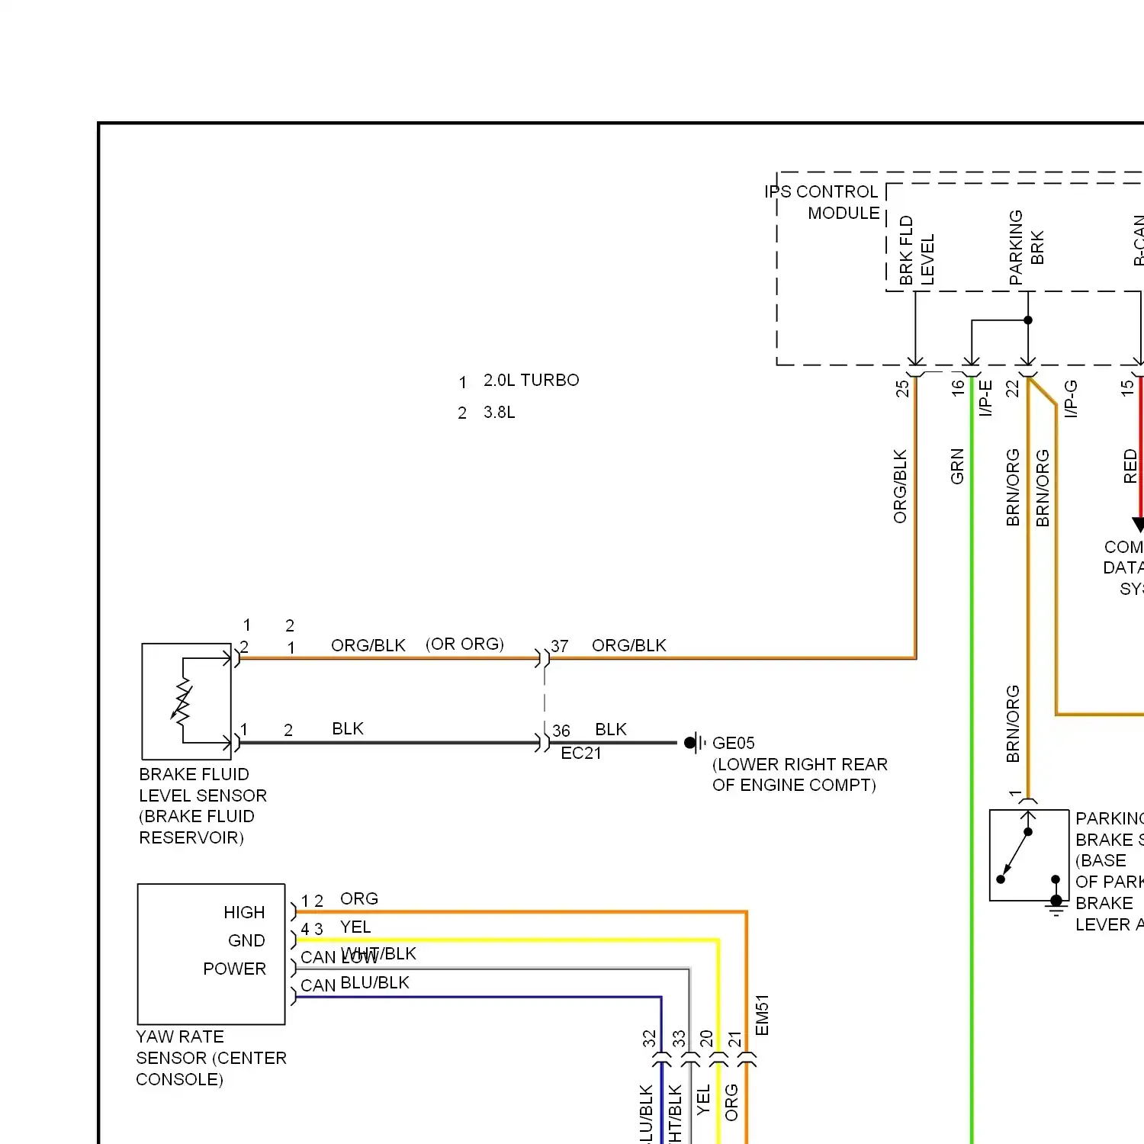Click the vertical YEL label below pin 20
This screenshot has height=1144, width=1144.
pos(703,1100)
